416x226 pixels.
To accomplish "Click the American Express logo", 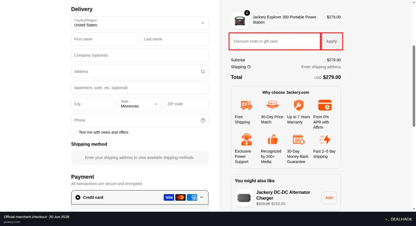I will (x=192, y=197).
